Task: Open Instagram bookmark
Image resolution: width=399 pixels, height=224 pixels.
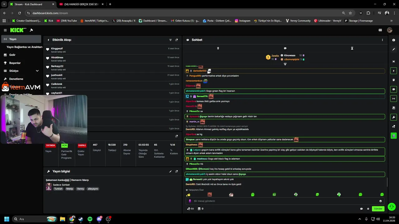Action: 243,21
